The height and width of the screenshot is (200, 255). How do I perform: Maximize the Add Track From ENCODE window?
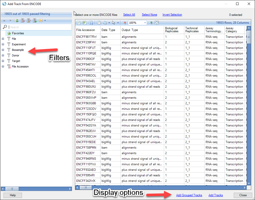[x=237, y=4]
